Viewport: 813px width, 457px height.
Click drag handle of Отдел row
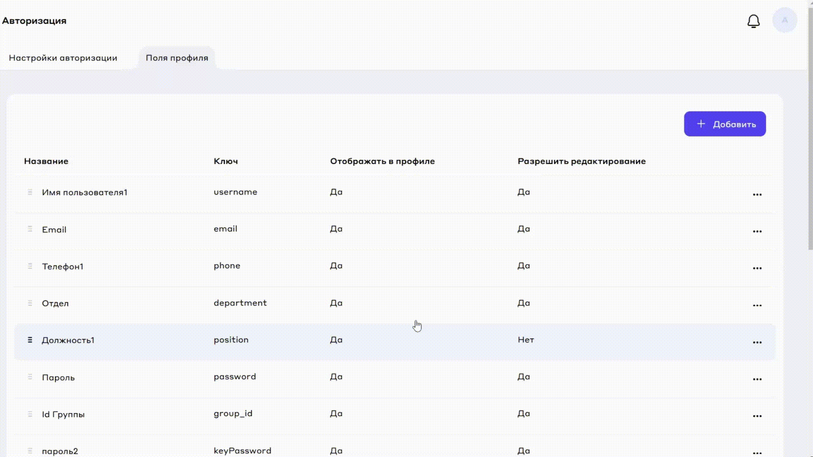(x=30, y=303)
